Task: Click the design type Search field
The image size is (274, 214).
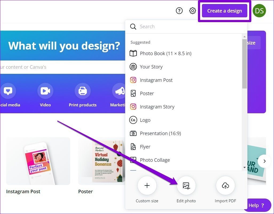Action: click(186, 27)
